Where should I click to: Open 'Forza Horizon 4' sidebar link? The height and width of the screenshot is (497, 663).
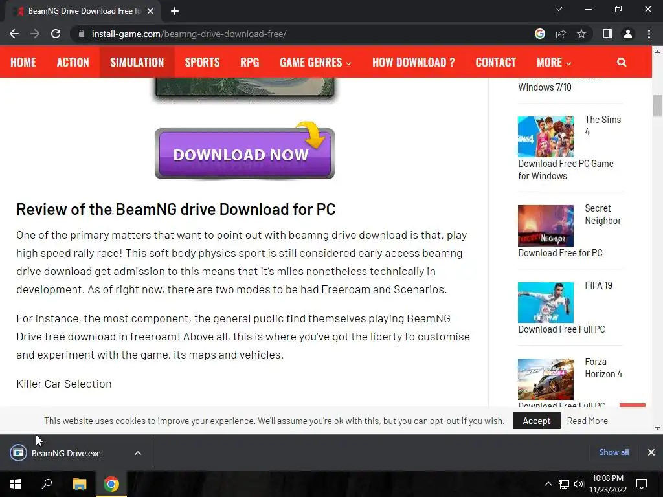[x=603, y=368]
